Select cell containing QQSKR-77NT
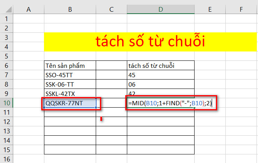 click(70, 103)
